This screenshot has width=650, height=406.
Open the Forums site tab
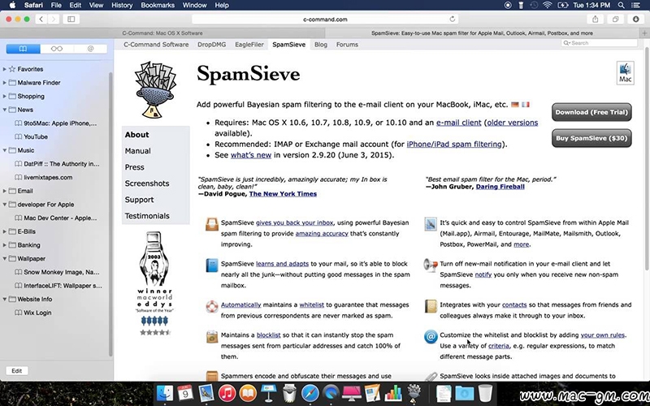347,45
